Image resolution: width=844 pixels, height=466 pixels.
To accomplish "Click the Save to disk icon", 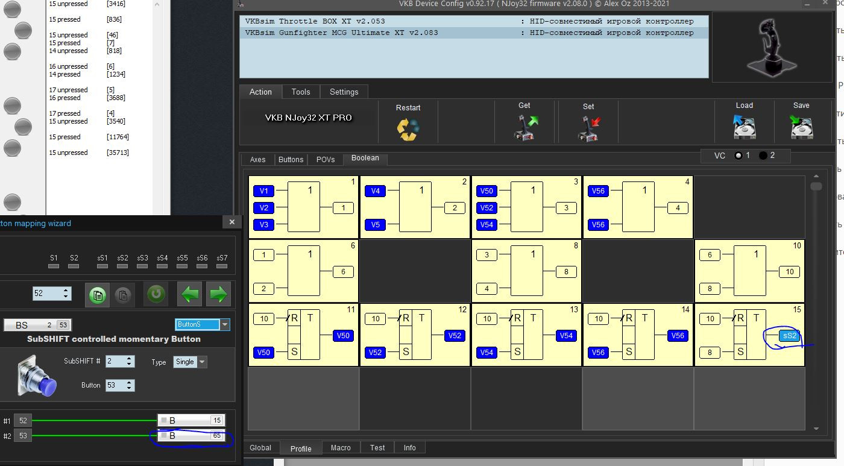I will point(801,127).
